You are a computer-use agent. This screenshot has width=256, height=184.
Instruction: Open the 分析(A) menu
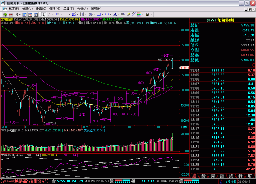pos(82,9)
